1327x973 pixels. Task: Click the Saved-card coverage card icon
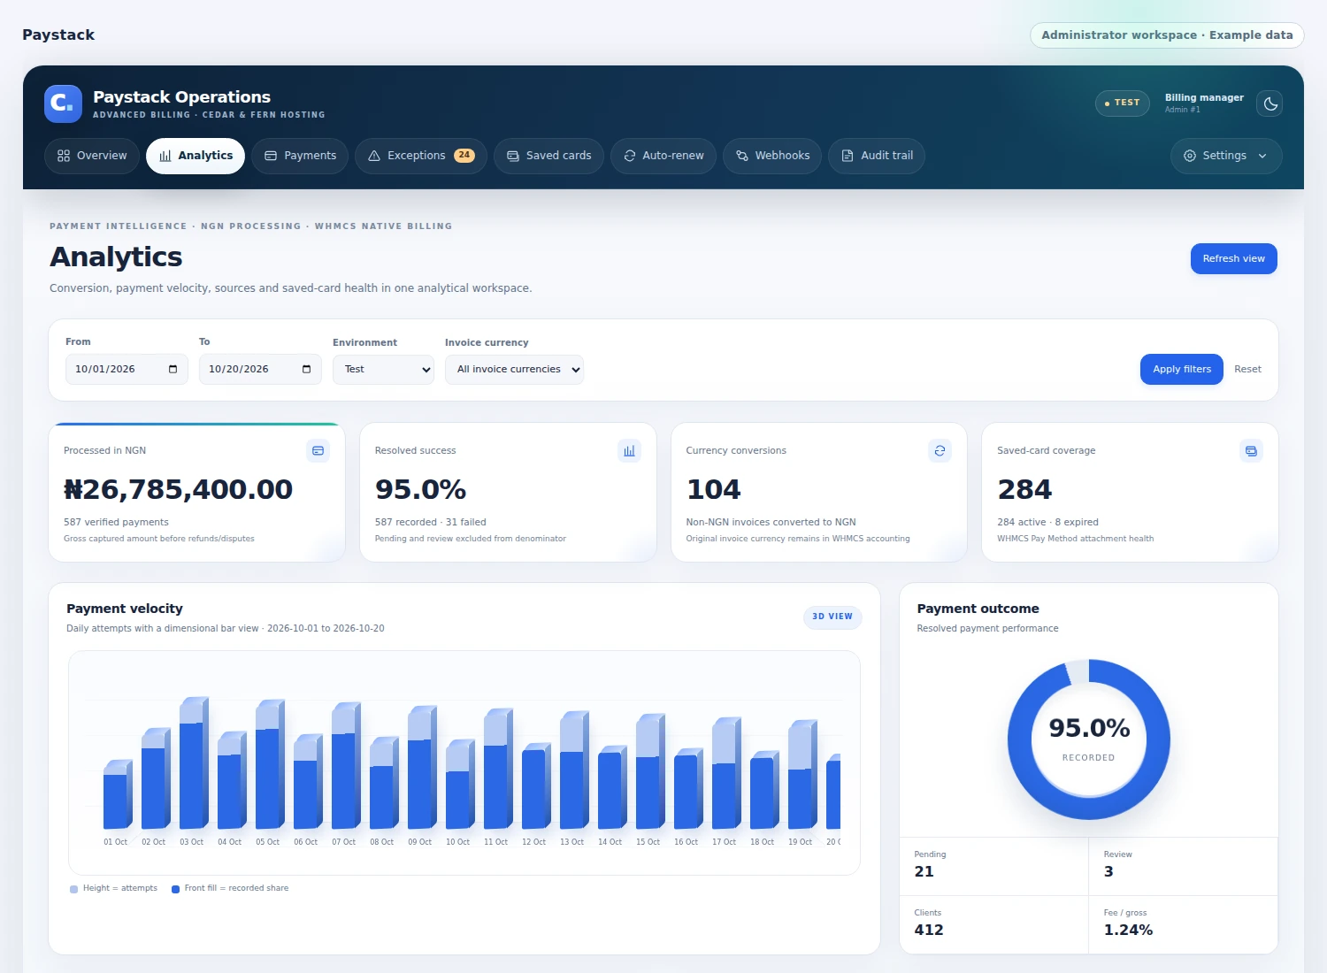pyautogui.click(x=1251, y=451)
